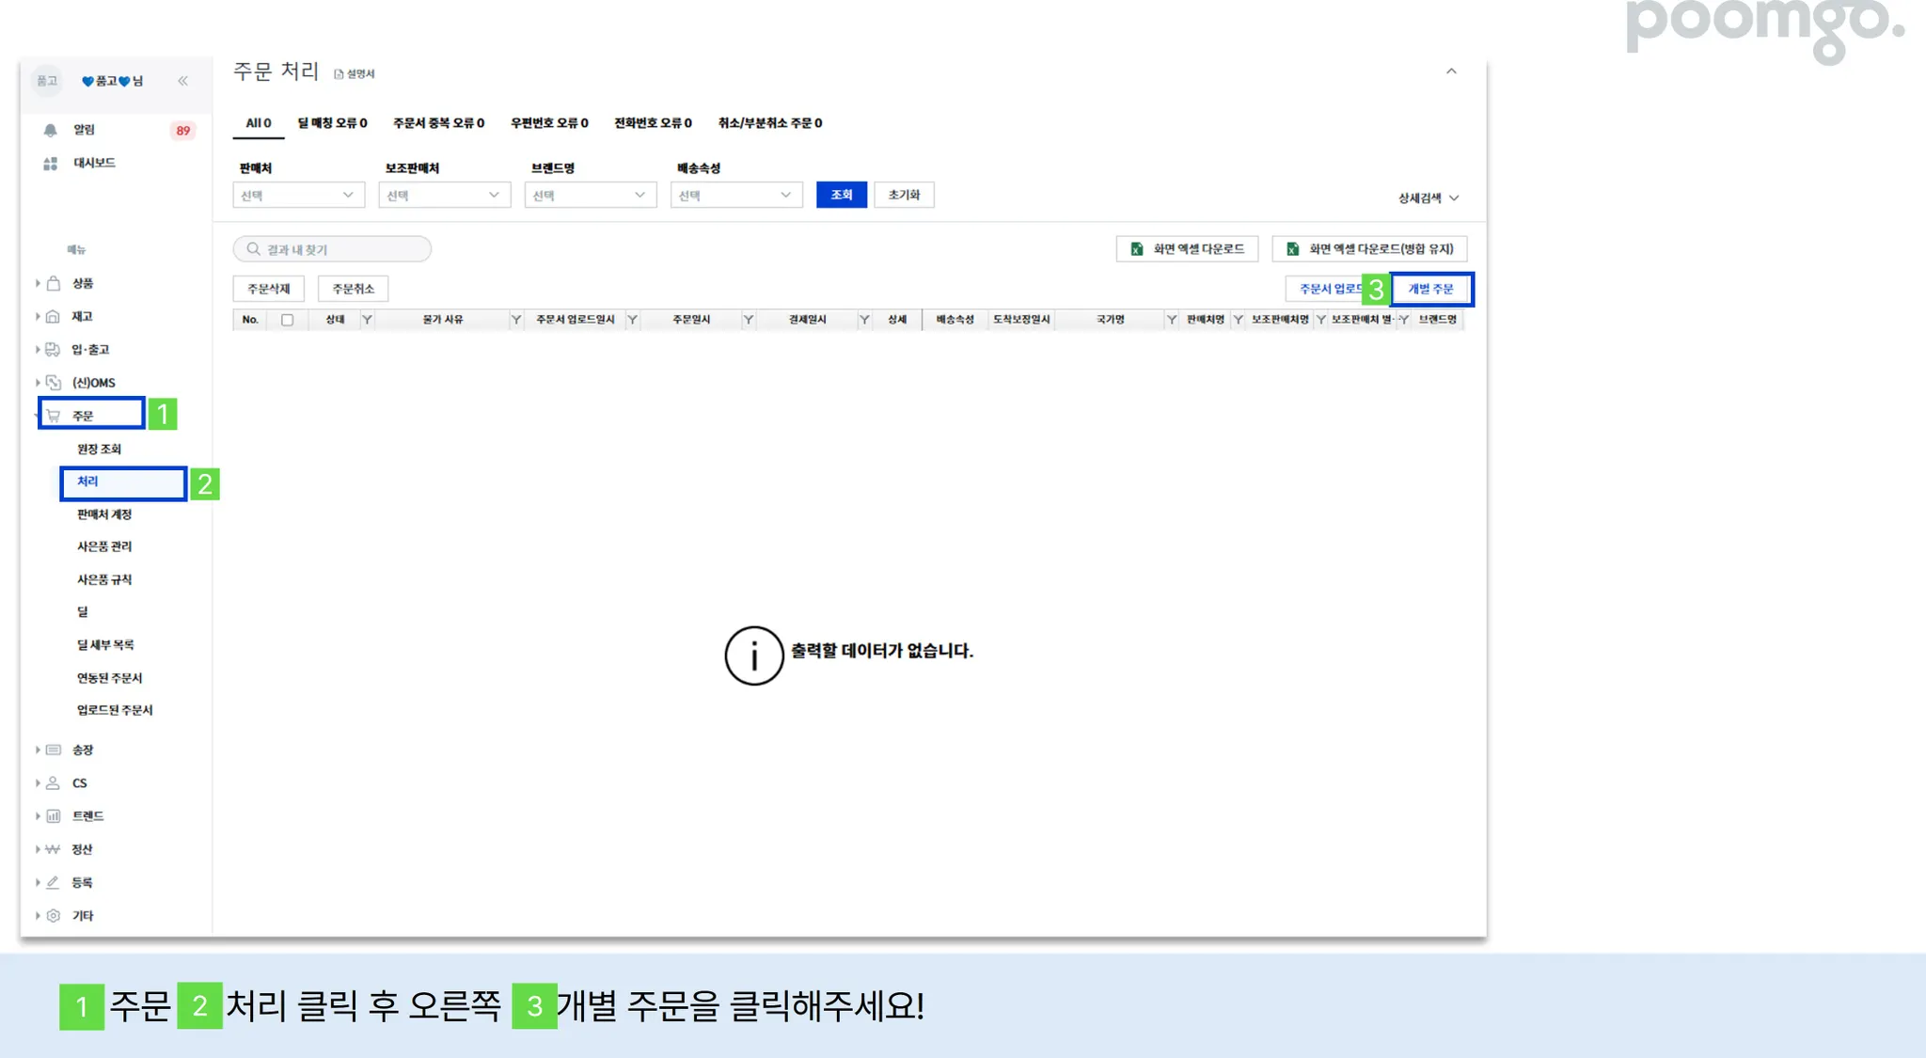Collapse sidebar with double-chevron icon

pyautogui.click(x=182, y=81)
